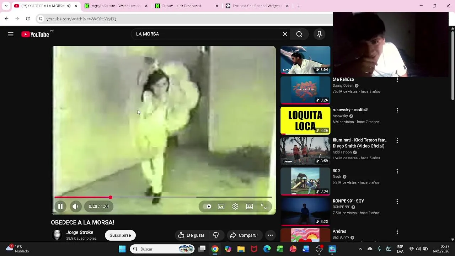
Task: Click the red progress bar scrubber knob
Action: coord(110,197)
